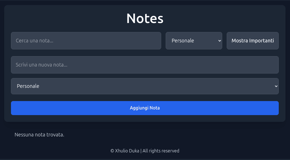Click the "Nessuna nota trovata." message
Viewport: 290px width, 160px height.
[x=39, y=135]
